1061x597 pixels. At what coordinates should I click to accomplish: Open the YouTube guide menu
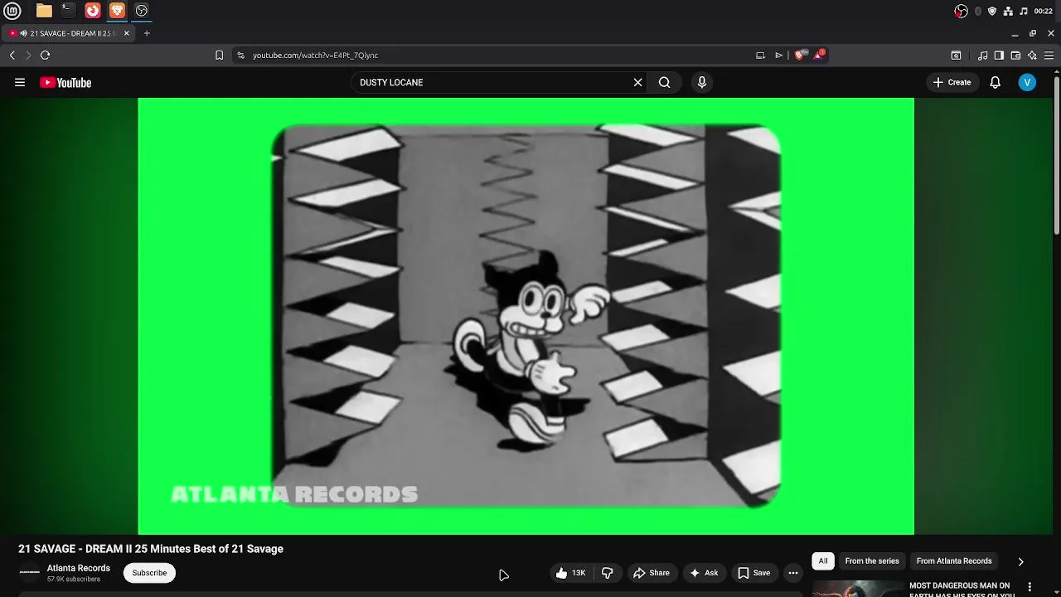[x=20, y=82]
